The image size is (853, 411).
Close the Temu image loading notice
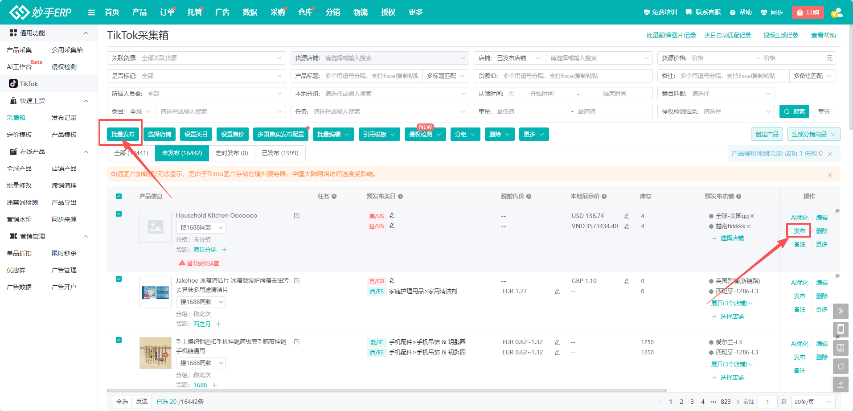[x=830, y=175]
